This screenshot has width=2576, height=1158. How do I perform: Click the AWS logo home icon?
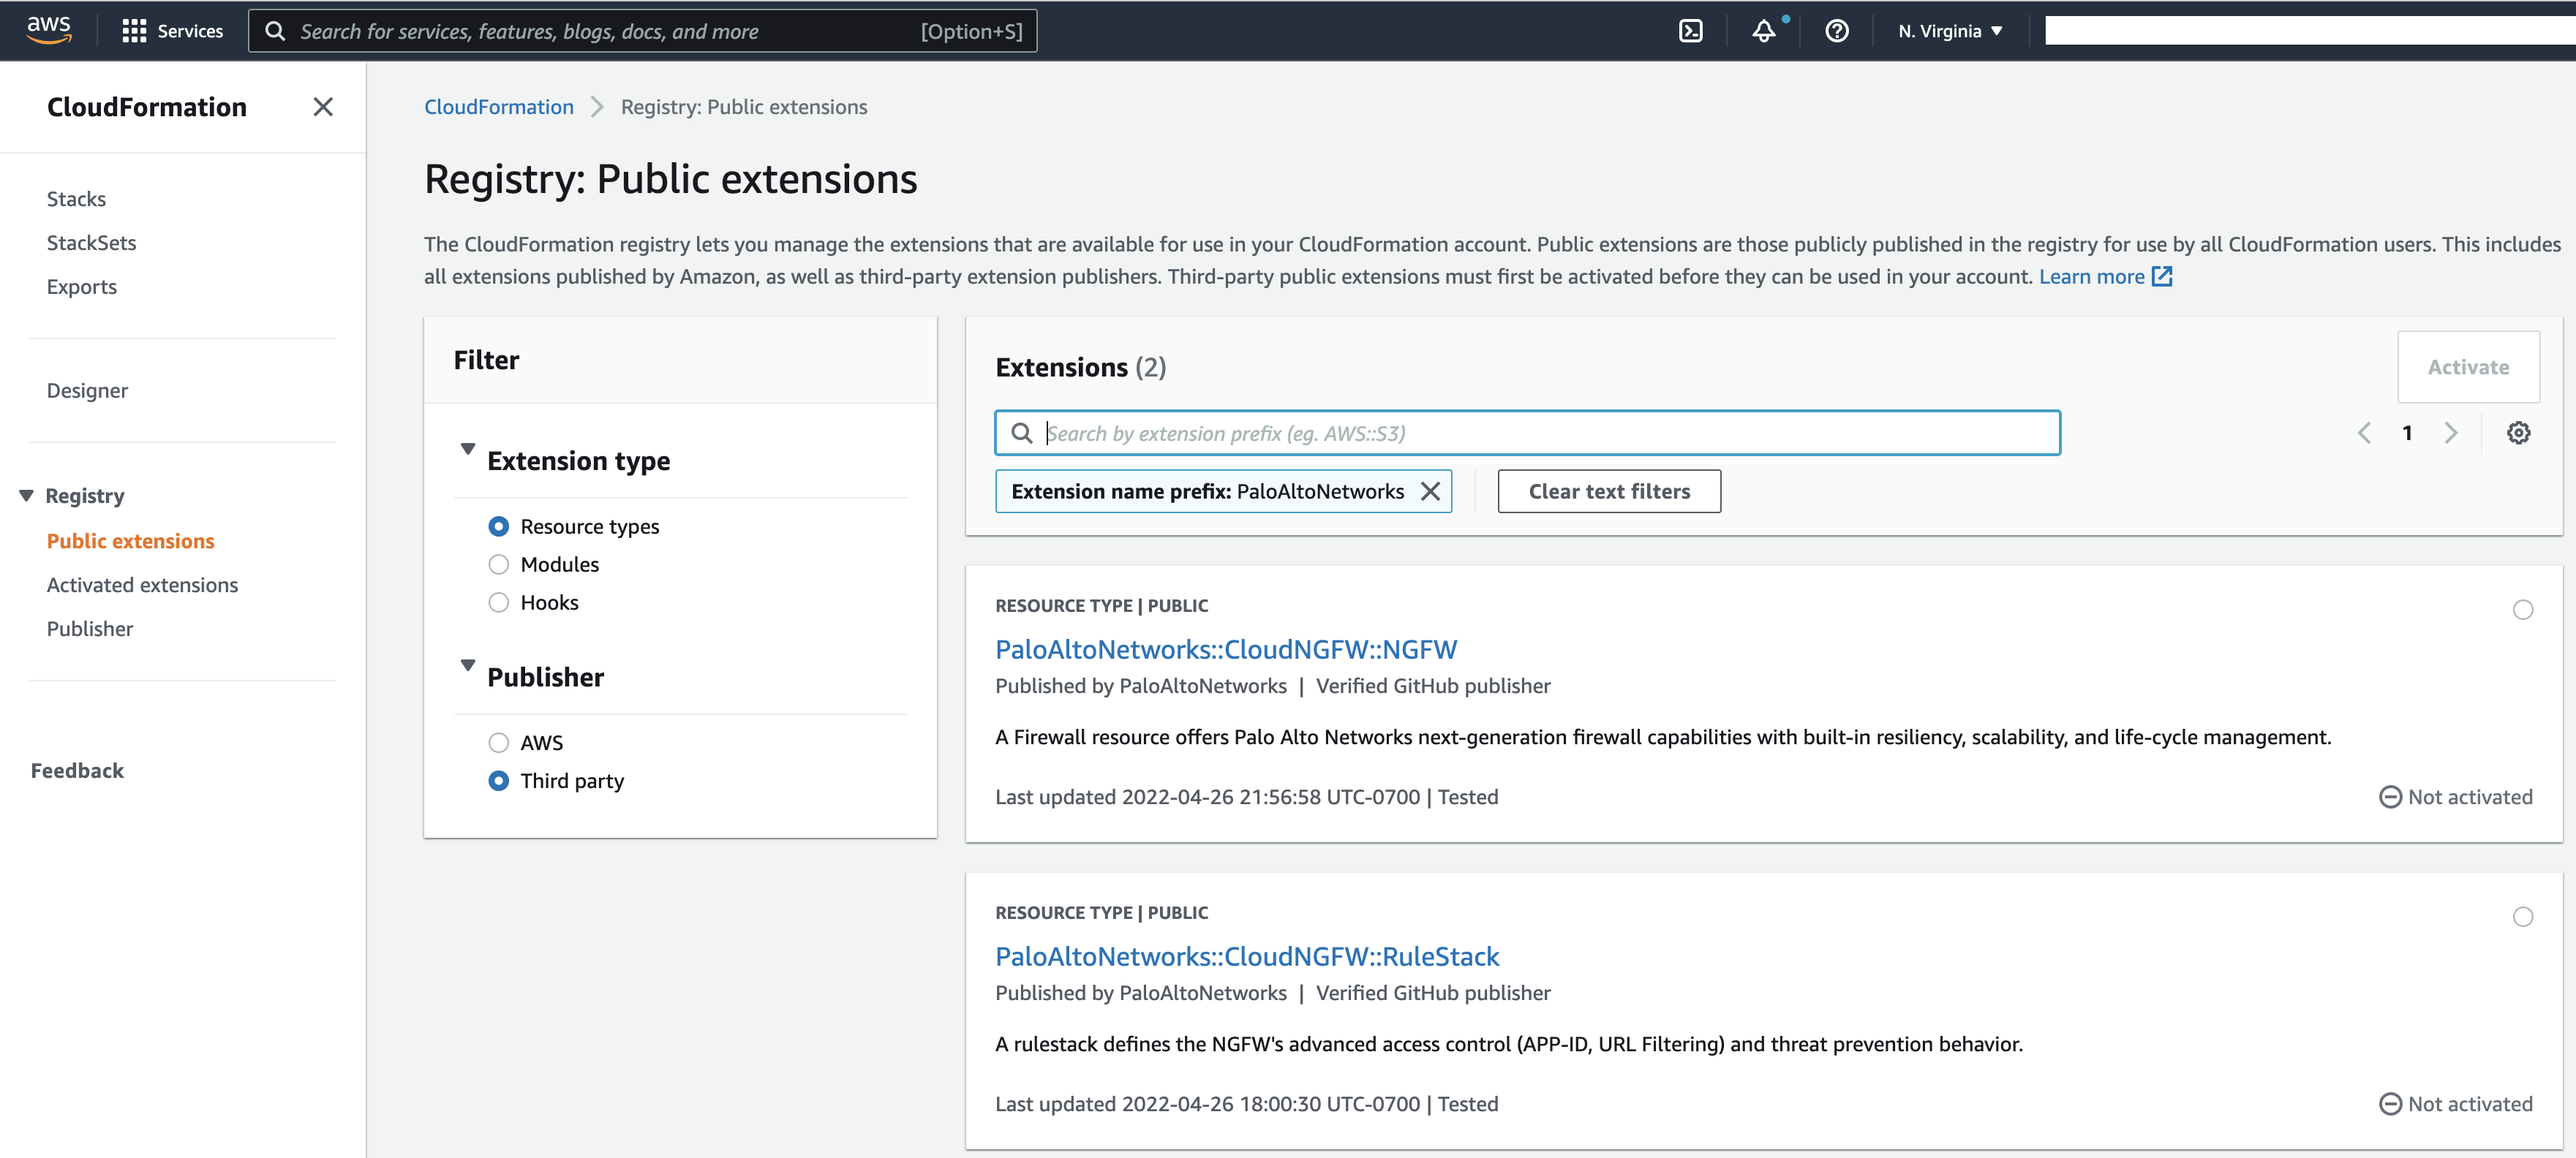coord(49,30)
